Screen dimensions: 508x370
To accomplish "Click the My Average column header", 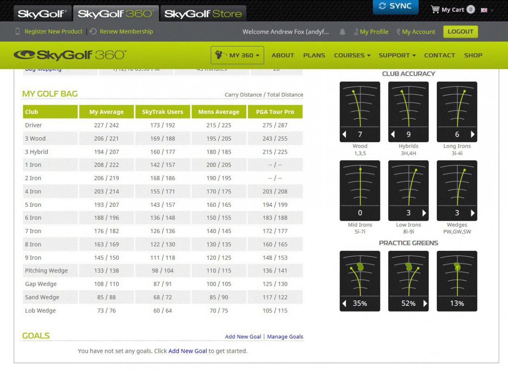I will (x=106, y=112).
